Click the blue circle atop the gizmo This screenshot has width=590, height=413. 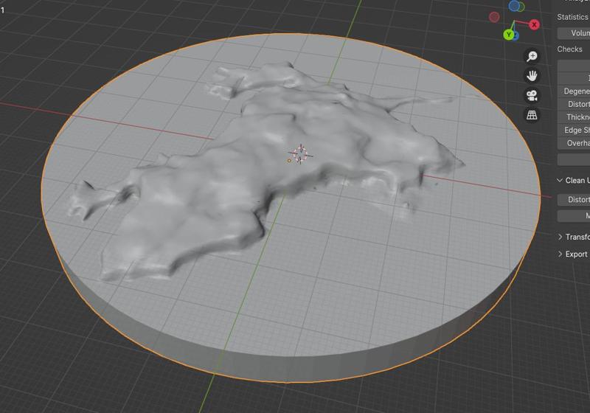click(514, 6)
